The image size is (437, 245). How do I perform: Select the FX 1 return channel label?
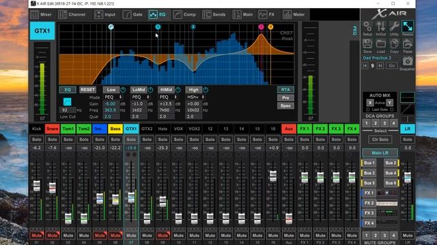click(305, 129)
